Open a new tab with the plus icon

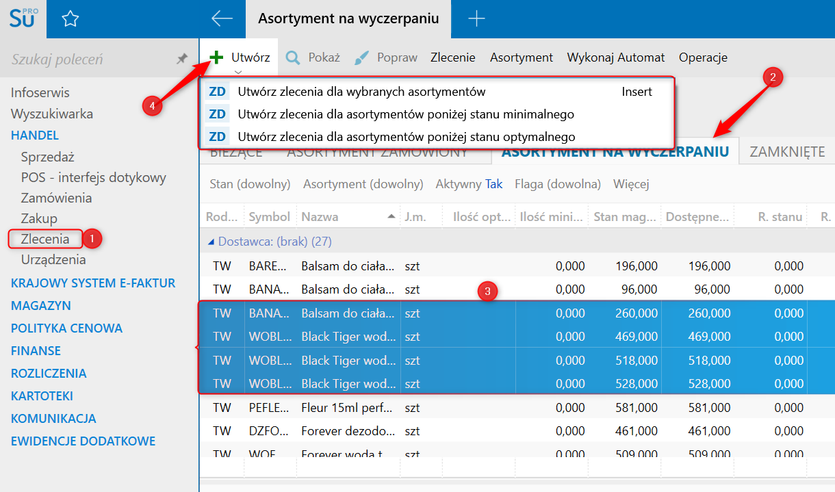[x=476, y=18]
